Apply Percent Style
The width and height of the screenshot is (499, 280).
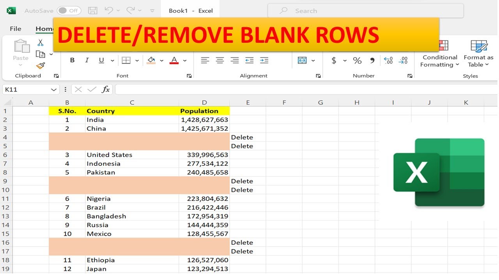(x=357, y=60)
